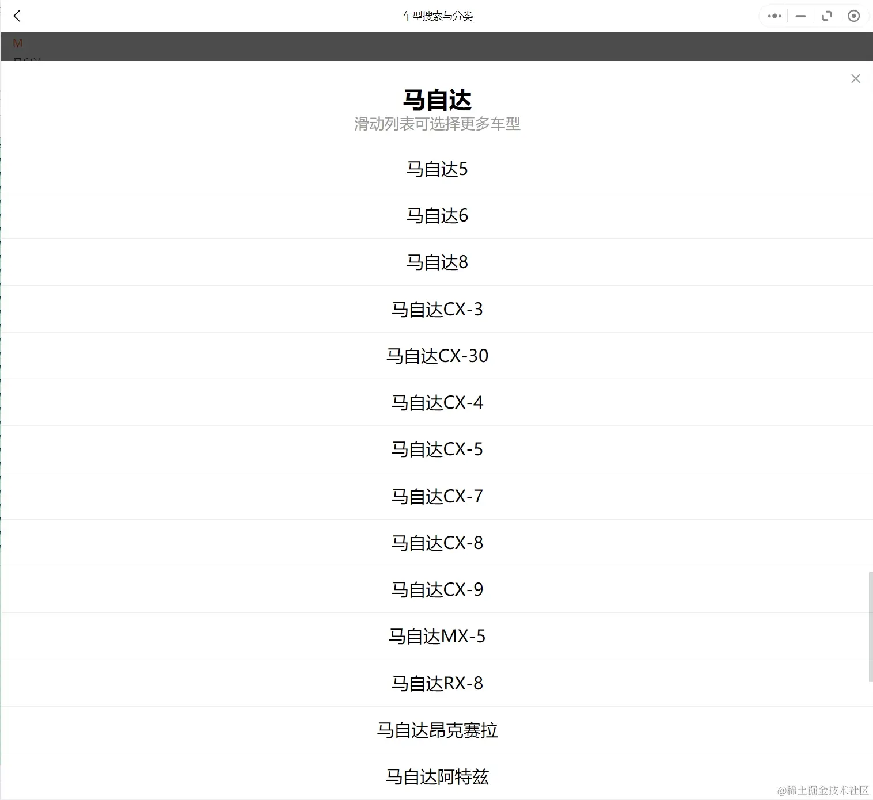Choose 马自达MX-5 from the list
873x800 pixels.
coord(436,636)
